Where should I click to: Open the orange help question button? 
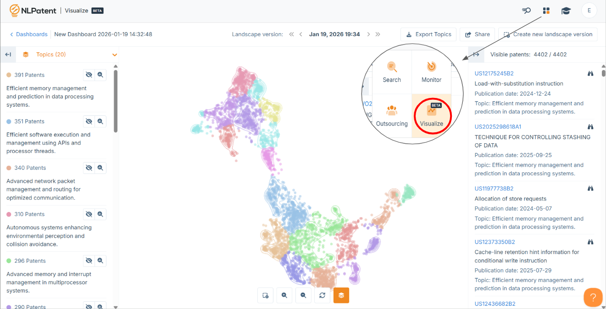point(593,297)
